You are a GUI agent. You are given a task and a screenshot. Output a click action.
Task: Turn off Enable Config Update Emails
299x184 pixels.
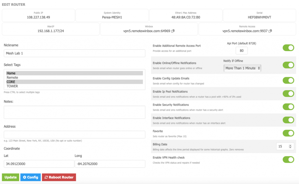pos(288,80)
